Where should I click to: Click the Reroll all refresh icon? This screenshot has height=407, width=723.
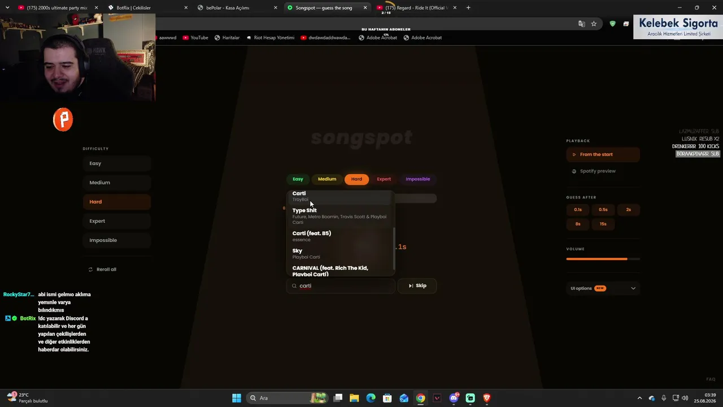point(90,270)
